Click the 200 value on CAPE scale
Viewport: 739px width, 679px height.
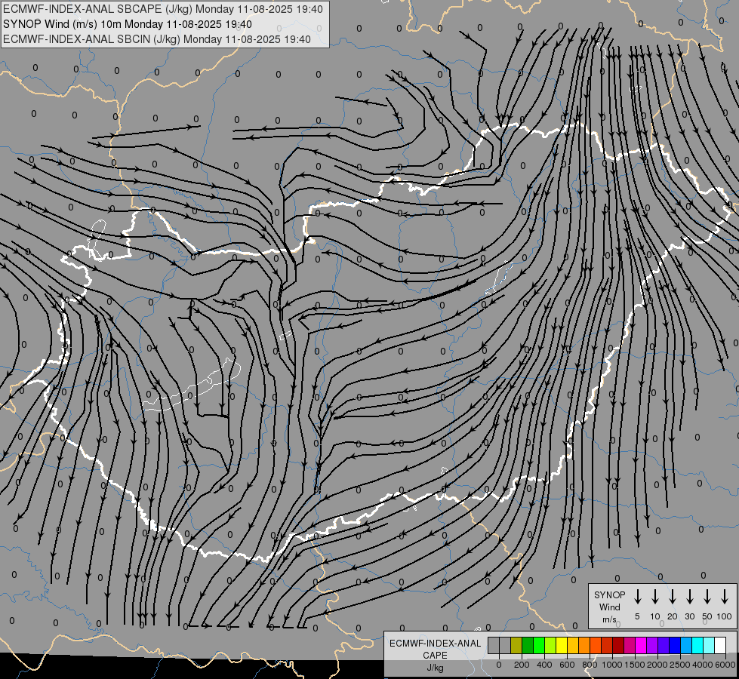522,665
